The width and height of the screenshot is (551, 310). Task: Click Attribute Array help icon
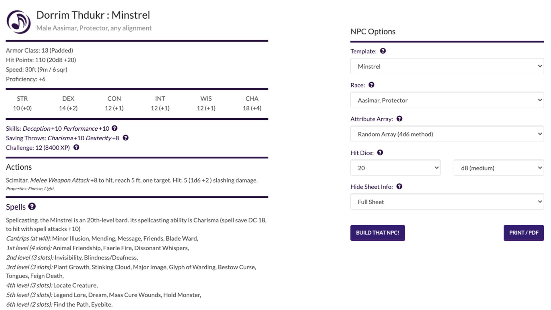[399, 119]
